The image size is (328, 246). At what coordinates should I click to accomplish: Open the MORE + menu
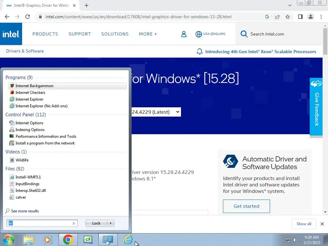click(x=148, y=34)
